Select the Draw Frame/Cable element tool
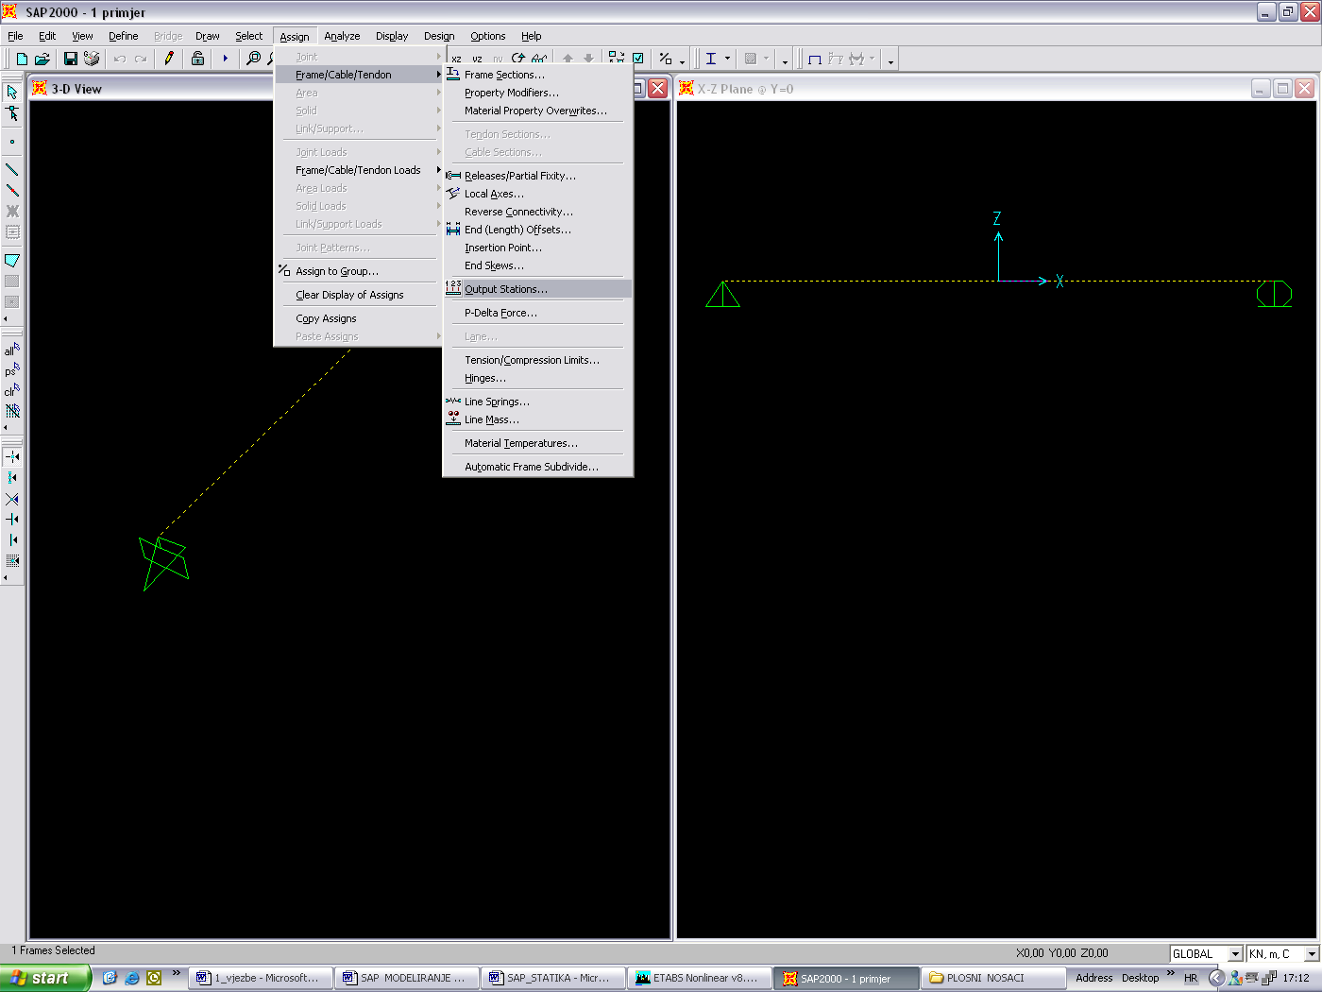This screenshot has height=992, width=1322. tap(12, 170)
